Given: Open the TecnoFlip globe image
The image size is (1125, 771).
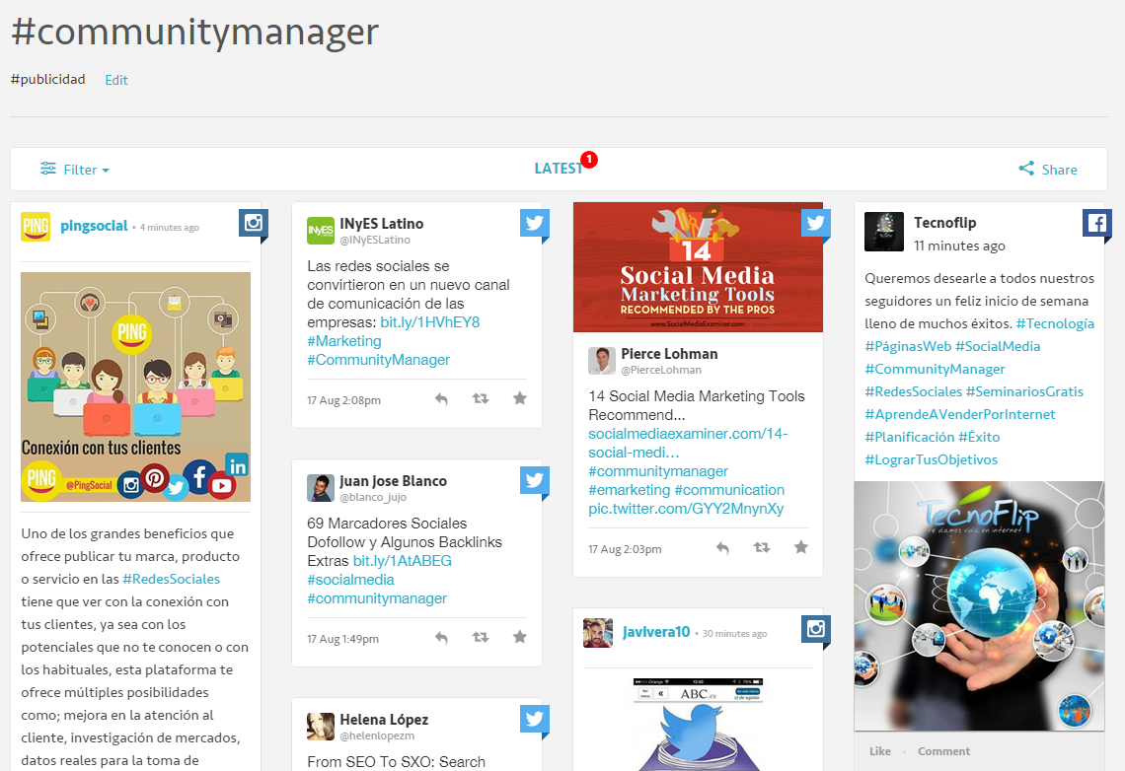Looking at the screenshot, I should click(979, 606).
